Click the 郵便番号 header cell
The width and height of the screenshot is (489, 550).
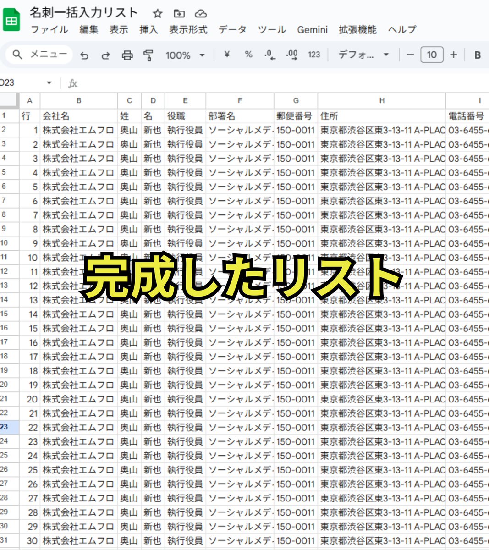(x=296, y=116)
